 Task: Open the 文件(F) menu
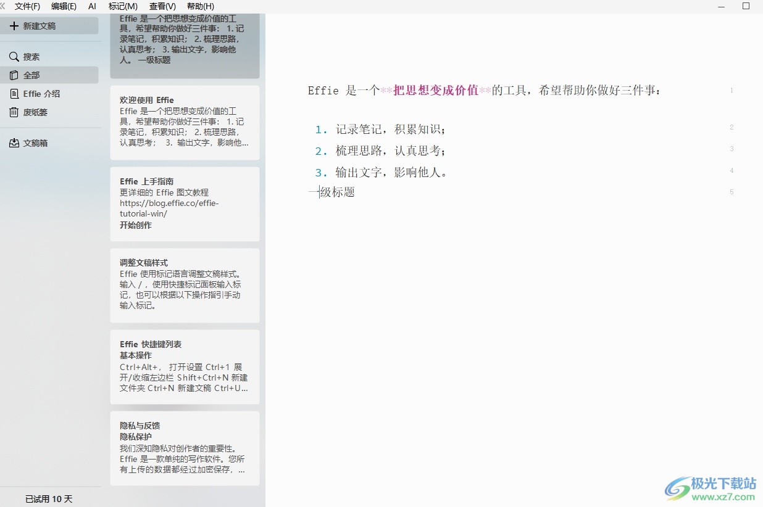(x=27, y=6)
